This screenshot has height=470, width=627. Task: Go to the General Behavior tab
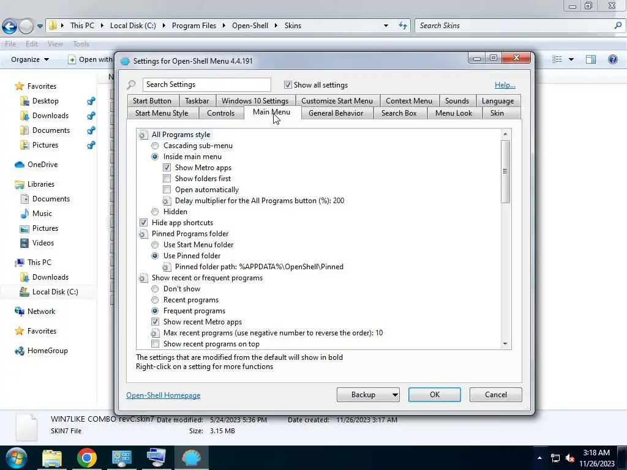click(x=336, y=113)
